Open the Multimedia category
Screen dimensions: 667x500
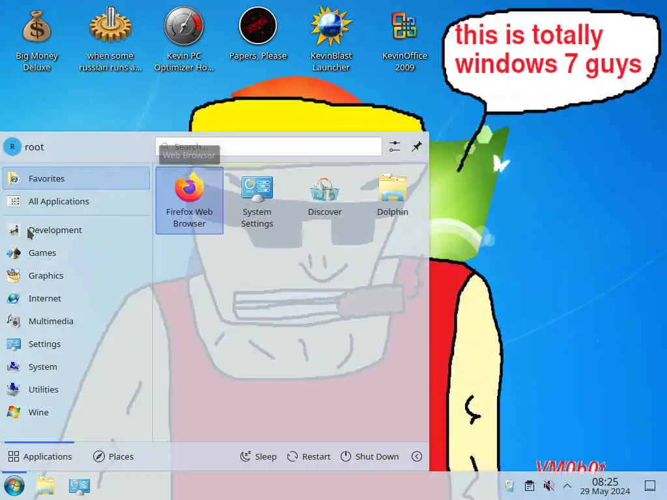[76, 322]
